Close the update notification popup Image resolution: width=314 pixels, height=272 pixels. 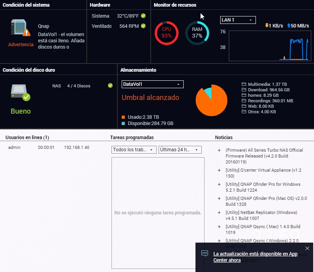(x=307, y=248)
